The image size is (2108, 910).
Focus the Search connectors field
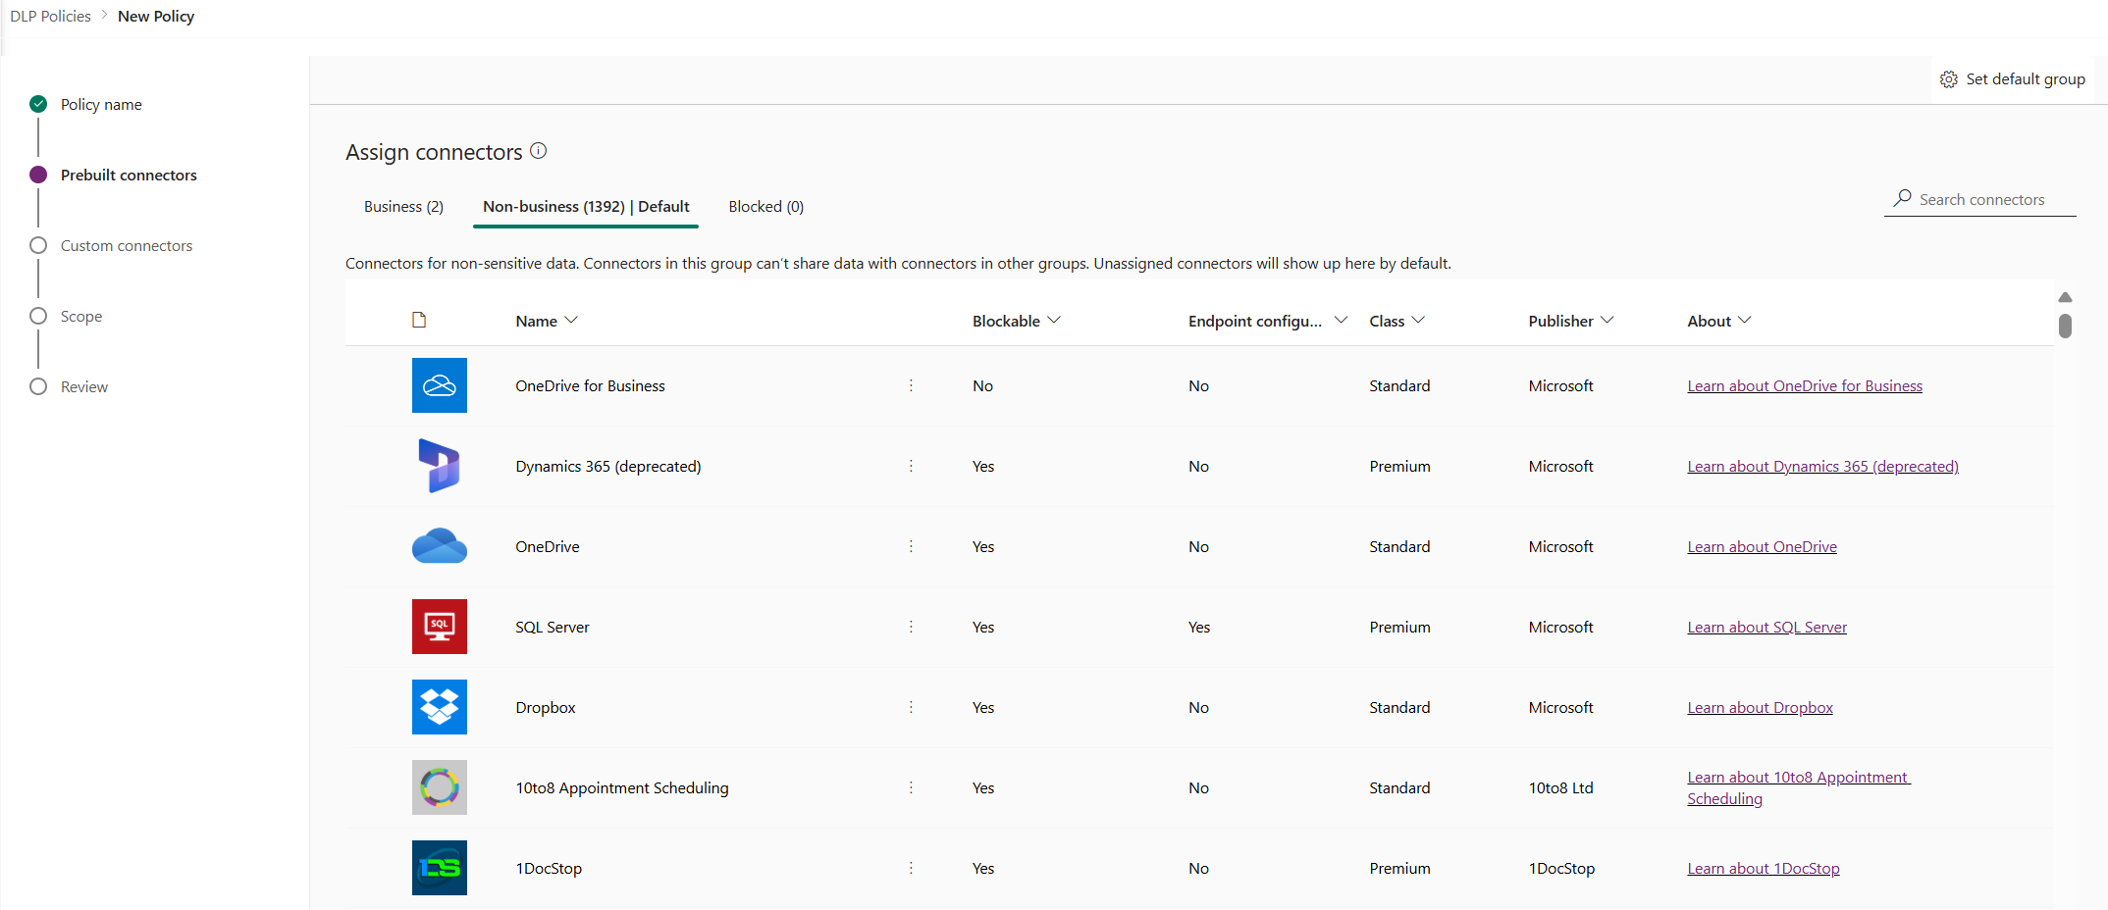pos(1981,200)
